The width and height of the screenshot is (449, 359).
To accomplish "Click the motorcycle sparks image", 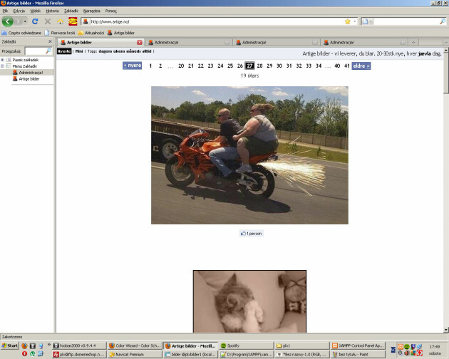I will click(x=249, y=155).
